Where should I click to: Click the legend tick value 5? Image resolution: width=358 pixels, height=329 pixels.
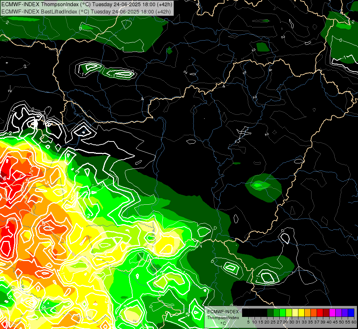tap(248, 322)
